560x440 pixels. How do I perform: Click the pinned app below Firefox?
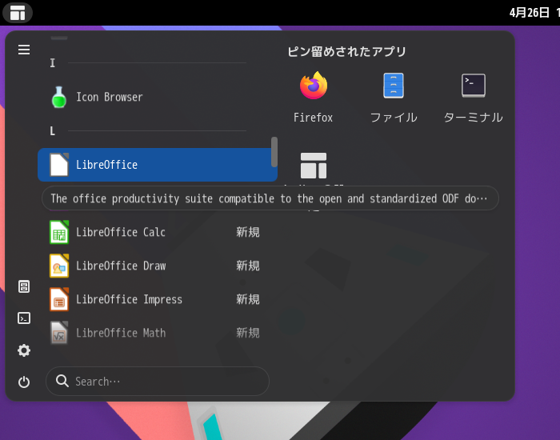tap(314, 166)
